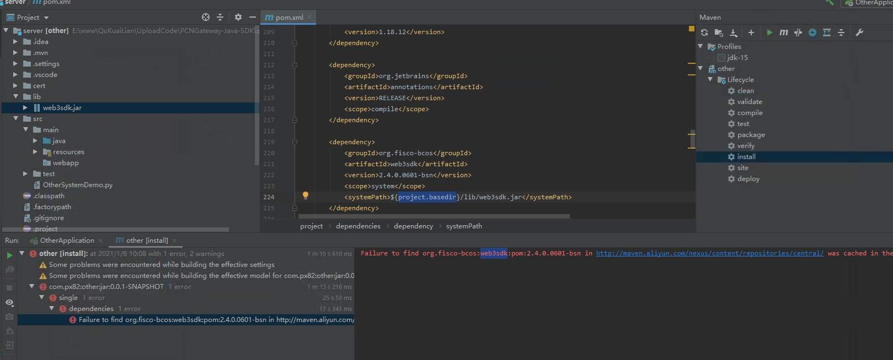Close the pom.xml editor tab
This screenshot has height=360, width=893.
tap(310, 17)
